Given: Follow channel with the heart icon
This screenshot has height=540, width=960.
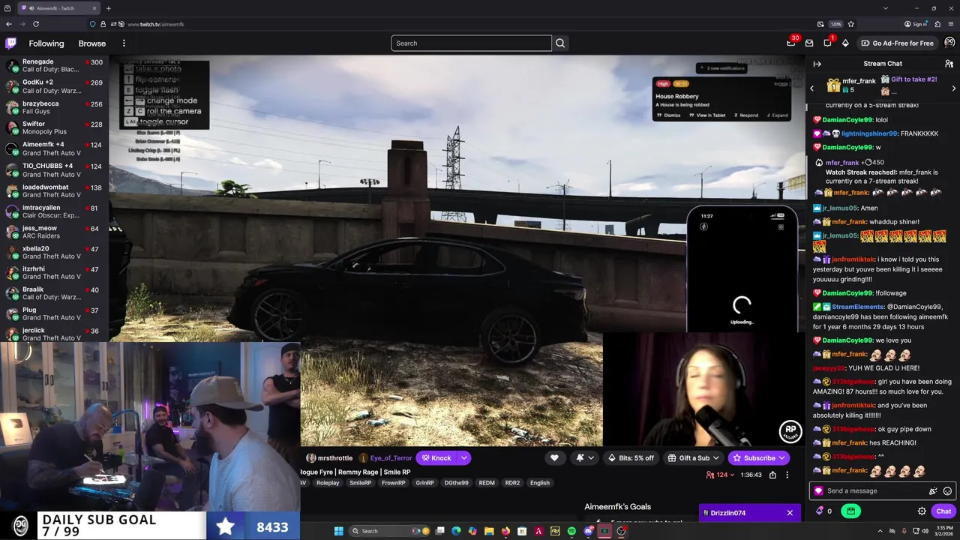Looking at the screenshot, I should (x=554, y=457).
